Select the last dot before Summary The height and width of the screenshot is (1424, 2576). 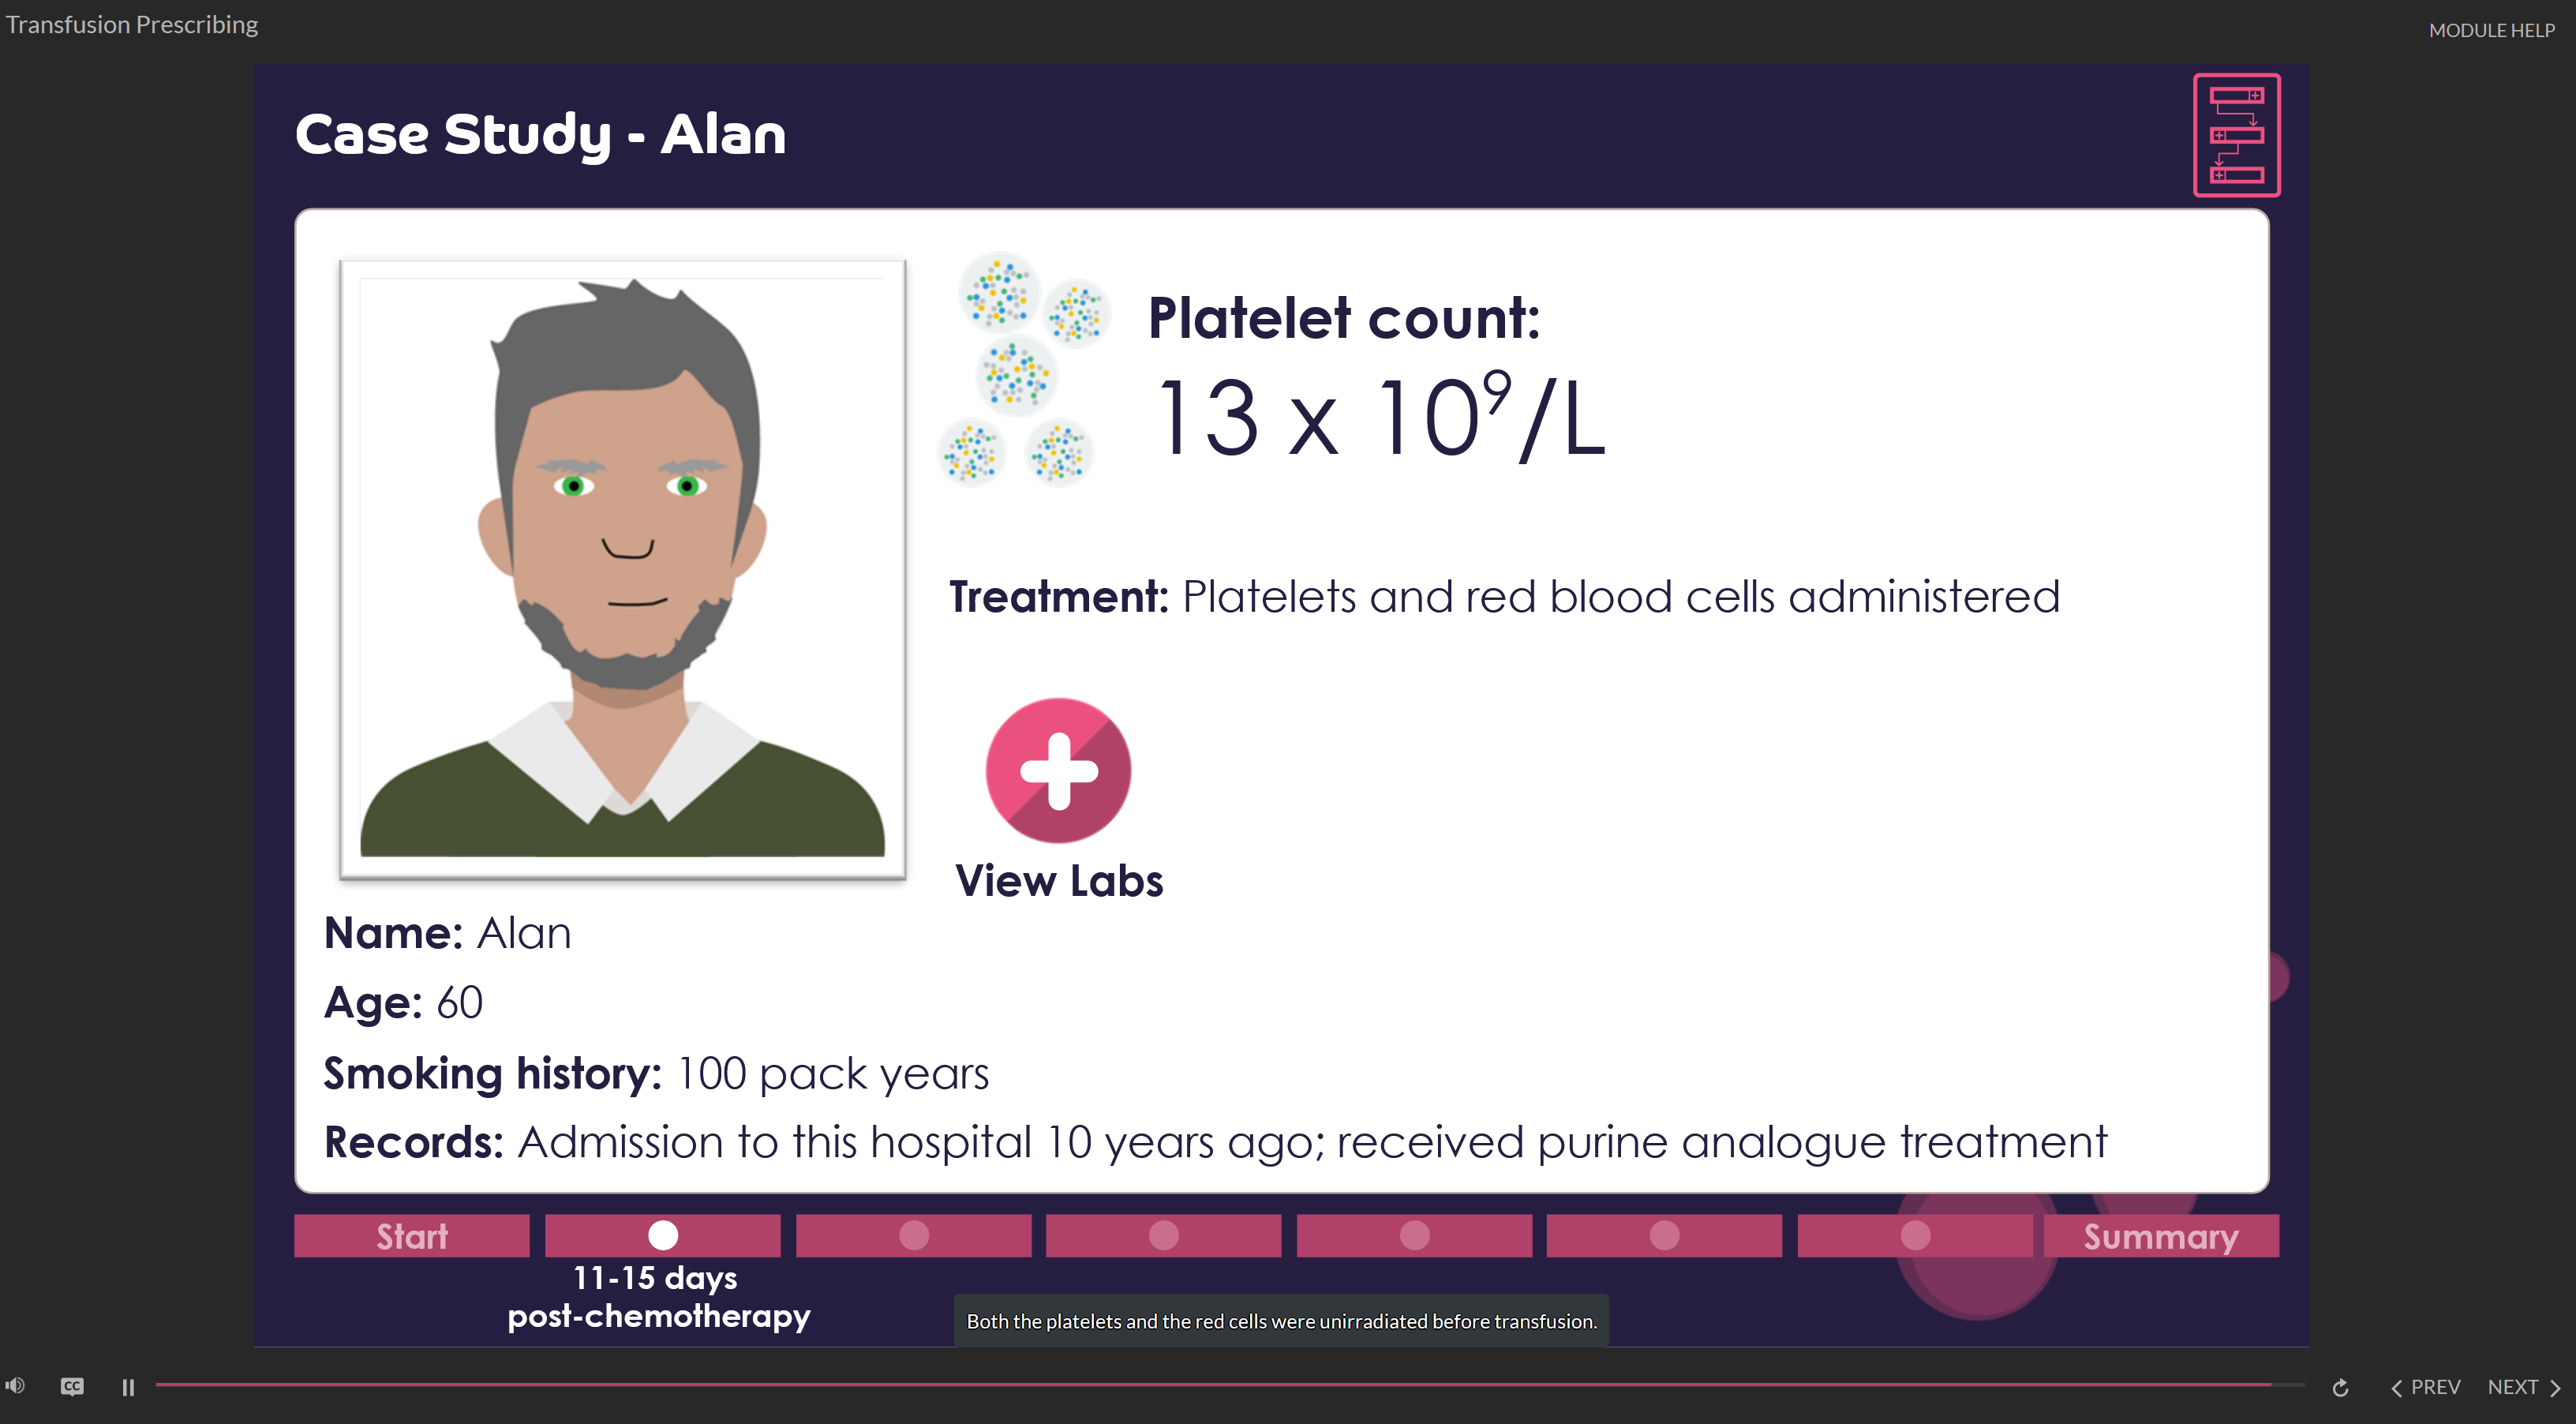(x=1915, y=1236)
